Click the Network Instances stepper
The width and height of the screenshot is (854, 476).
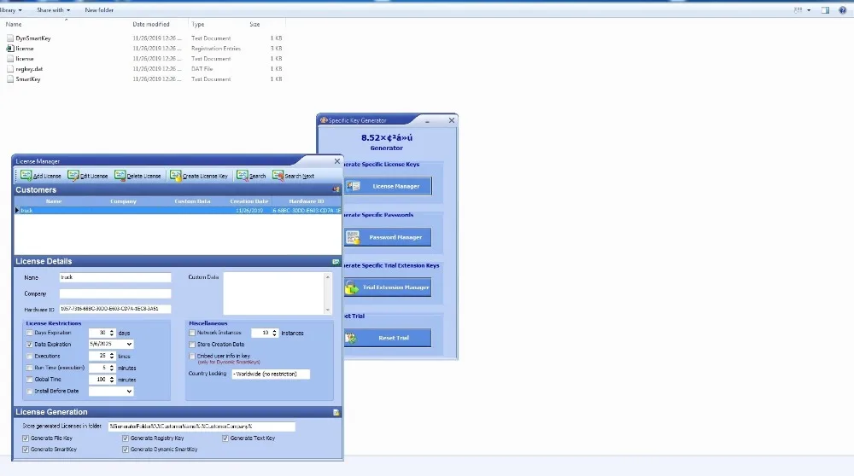[274, 333]
